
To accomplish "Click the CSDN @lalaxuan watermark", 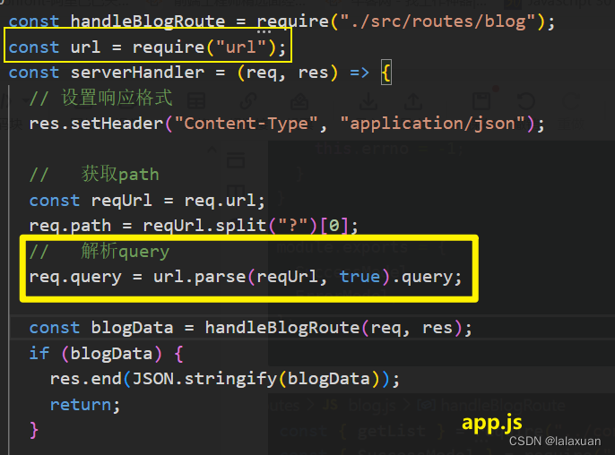I will tap(555, 442).
